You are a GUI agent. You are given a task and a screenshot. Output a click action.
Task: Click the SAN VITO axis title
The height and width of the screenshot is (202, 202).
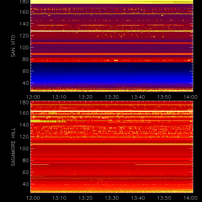[x=13, y=46]
